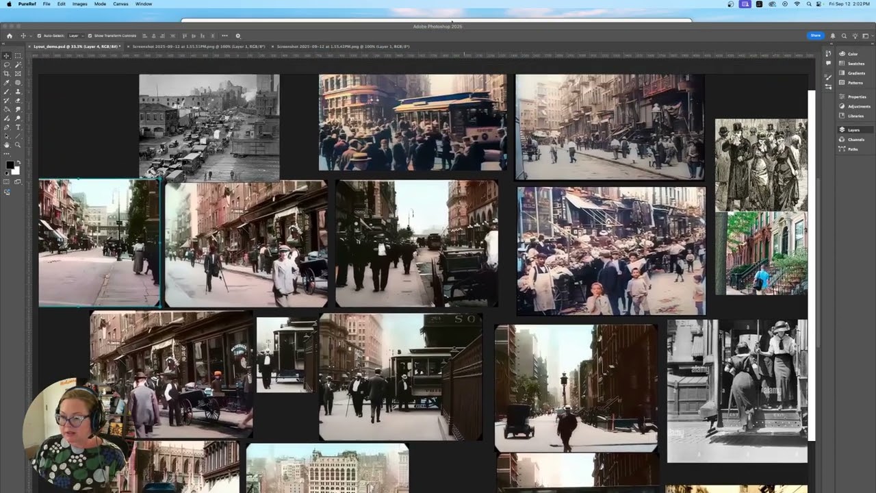Select the Move tool in the toolbox

(x=6, y=56)
